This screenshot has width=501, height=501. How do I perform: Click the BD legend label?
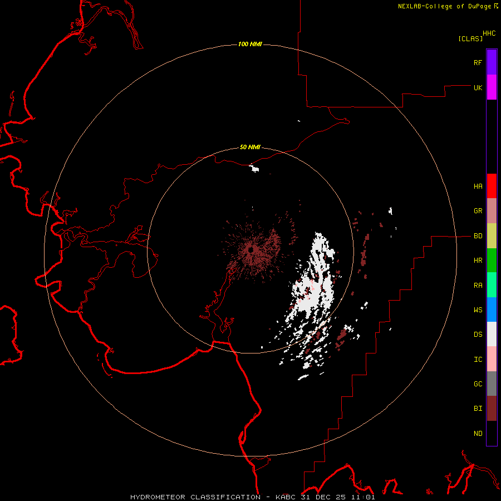coord(478,236)
